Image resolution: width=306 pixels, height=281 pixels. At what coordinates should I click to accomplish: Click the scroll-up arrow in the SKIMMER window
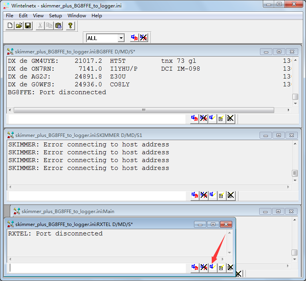pyautogui.click(x=295, y=144)
